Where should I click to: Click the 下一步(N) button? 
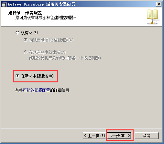[119, 136]
